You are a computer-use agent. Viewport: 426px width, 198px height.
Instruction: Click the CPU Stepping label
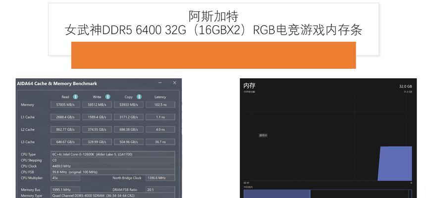31,160
